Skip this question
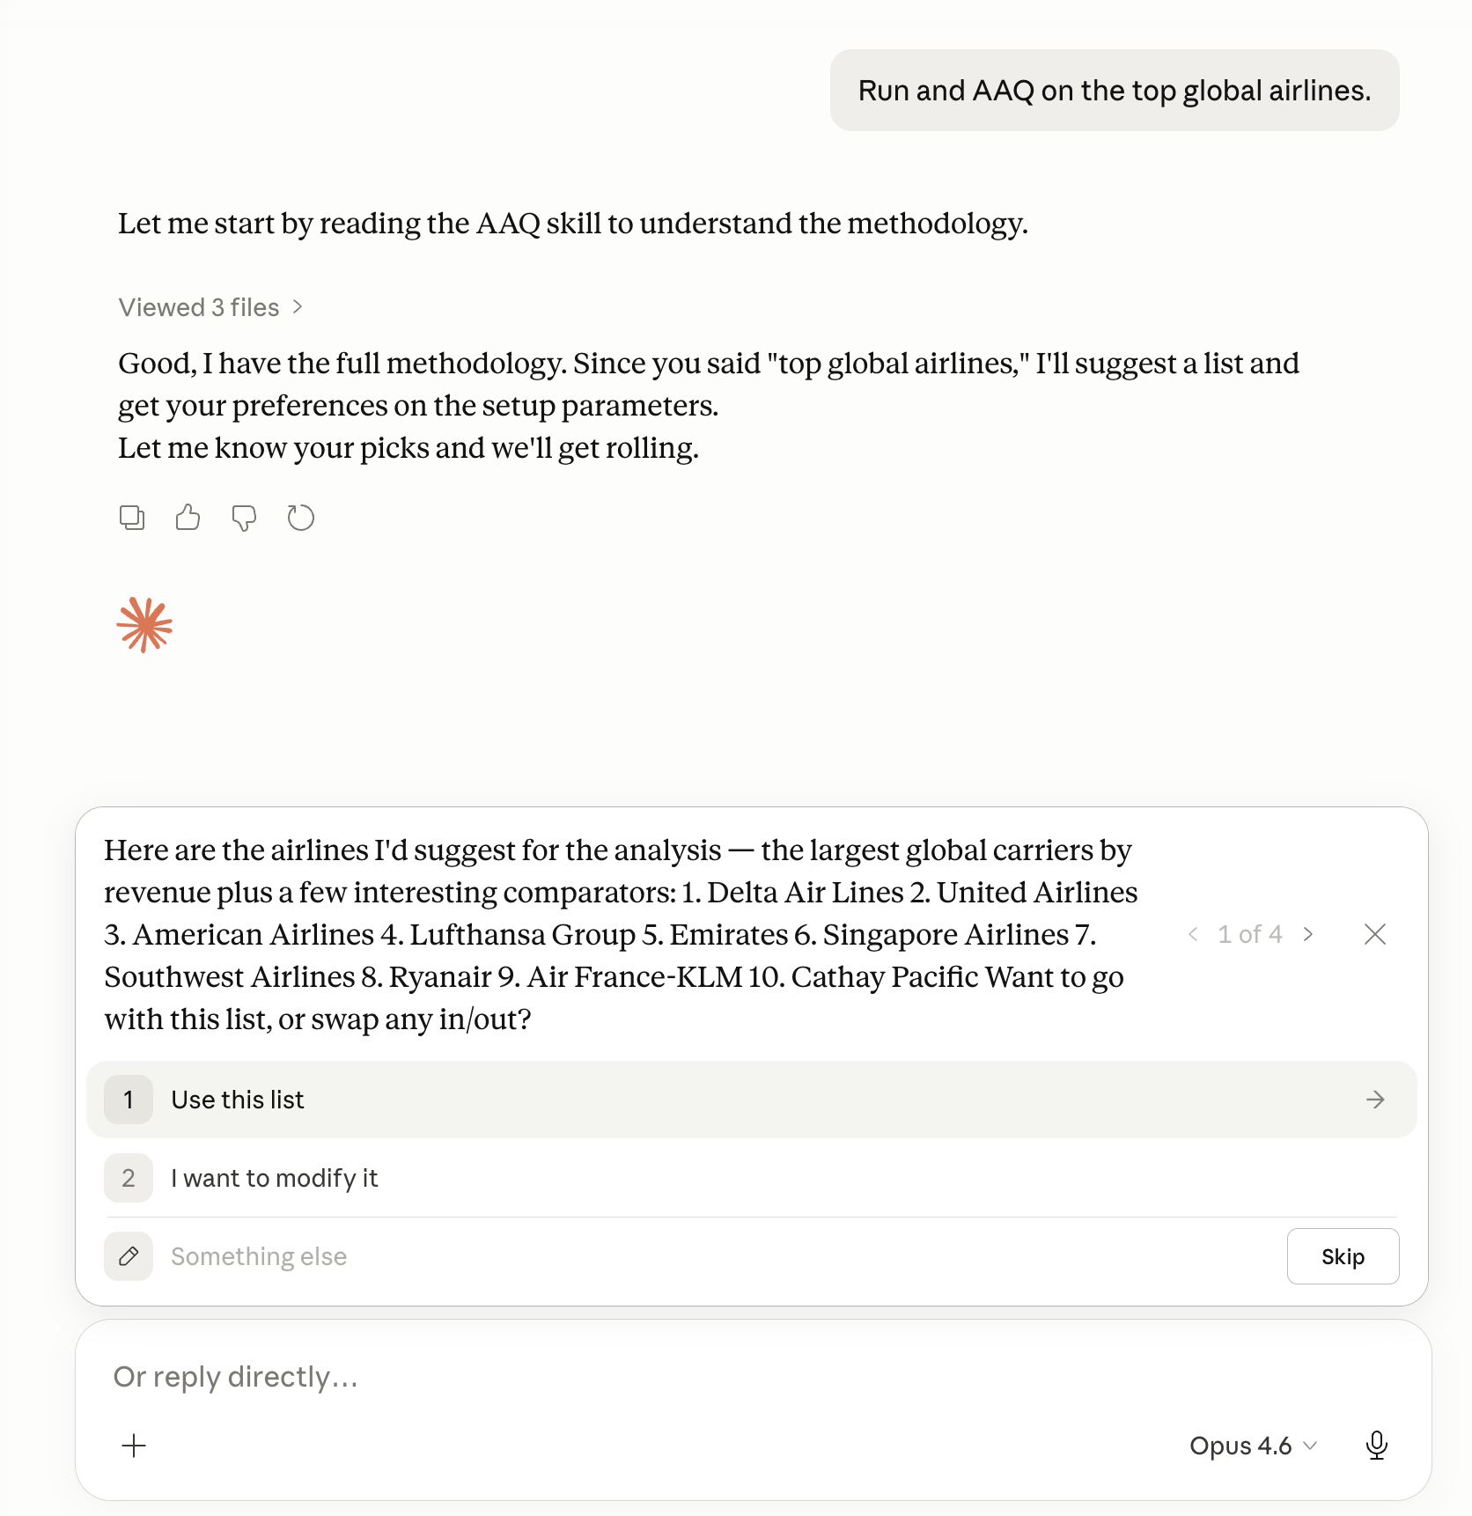 pos(1343,1256)
